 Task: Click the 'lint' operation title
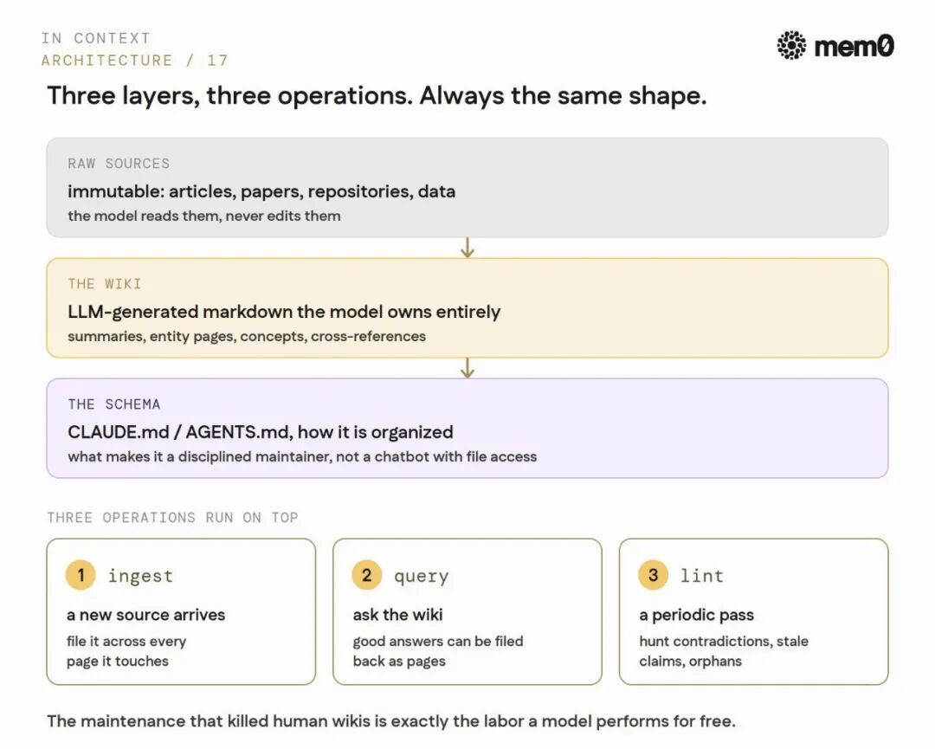(701, 576)
